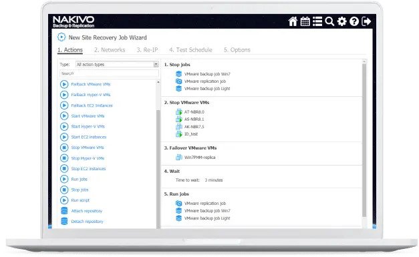Click the Failback Hyper-V VMs play icon
Screen dimensions: 419x257
coord(64,95)
